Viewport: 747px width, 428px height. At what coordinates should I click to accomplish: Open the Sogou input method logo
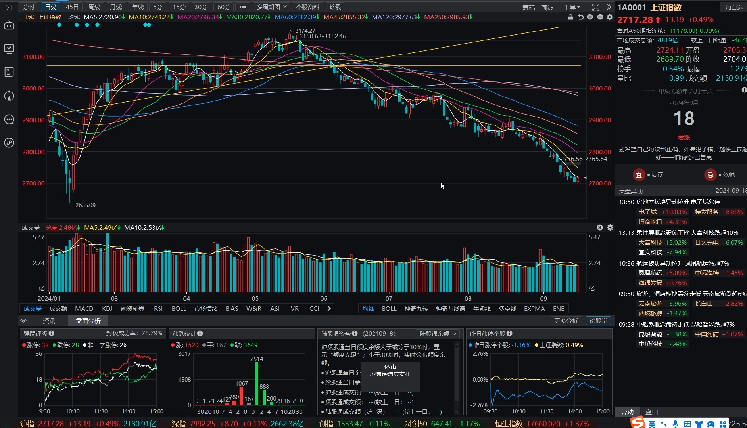(x=638, y=423)
